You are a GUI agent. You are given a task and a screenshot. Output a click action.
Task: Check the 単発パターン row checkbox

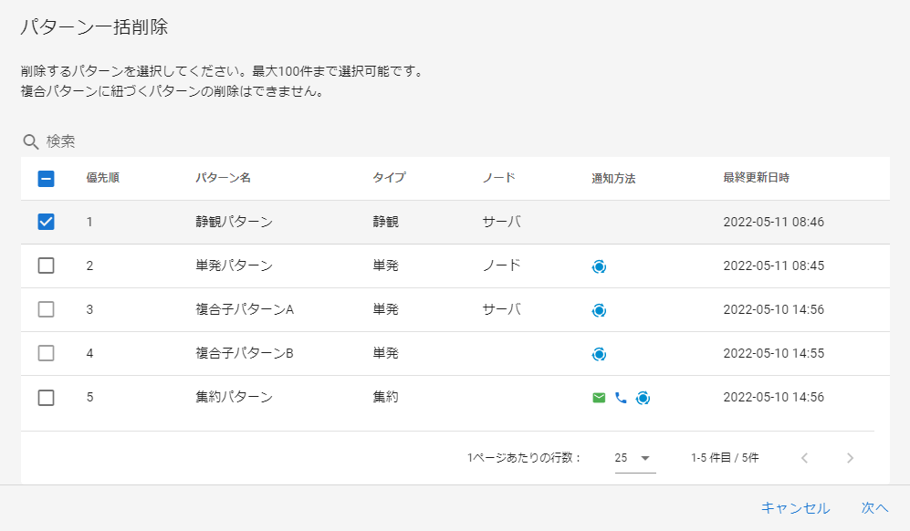[47, 265]
